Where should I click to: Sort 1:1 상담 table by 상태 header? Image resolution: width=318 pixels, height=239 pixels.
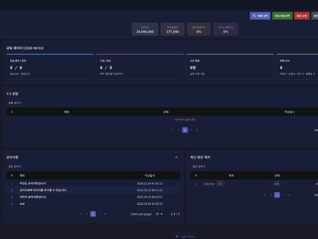point(166,112)
